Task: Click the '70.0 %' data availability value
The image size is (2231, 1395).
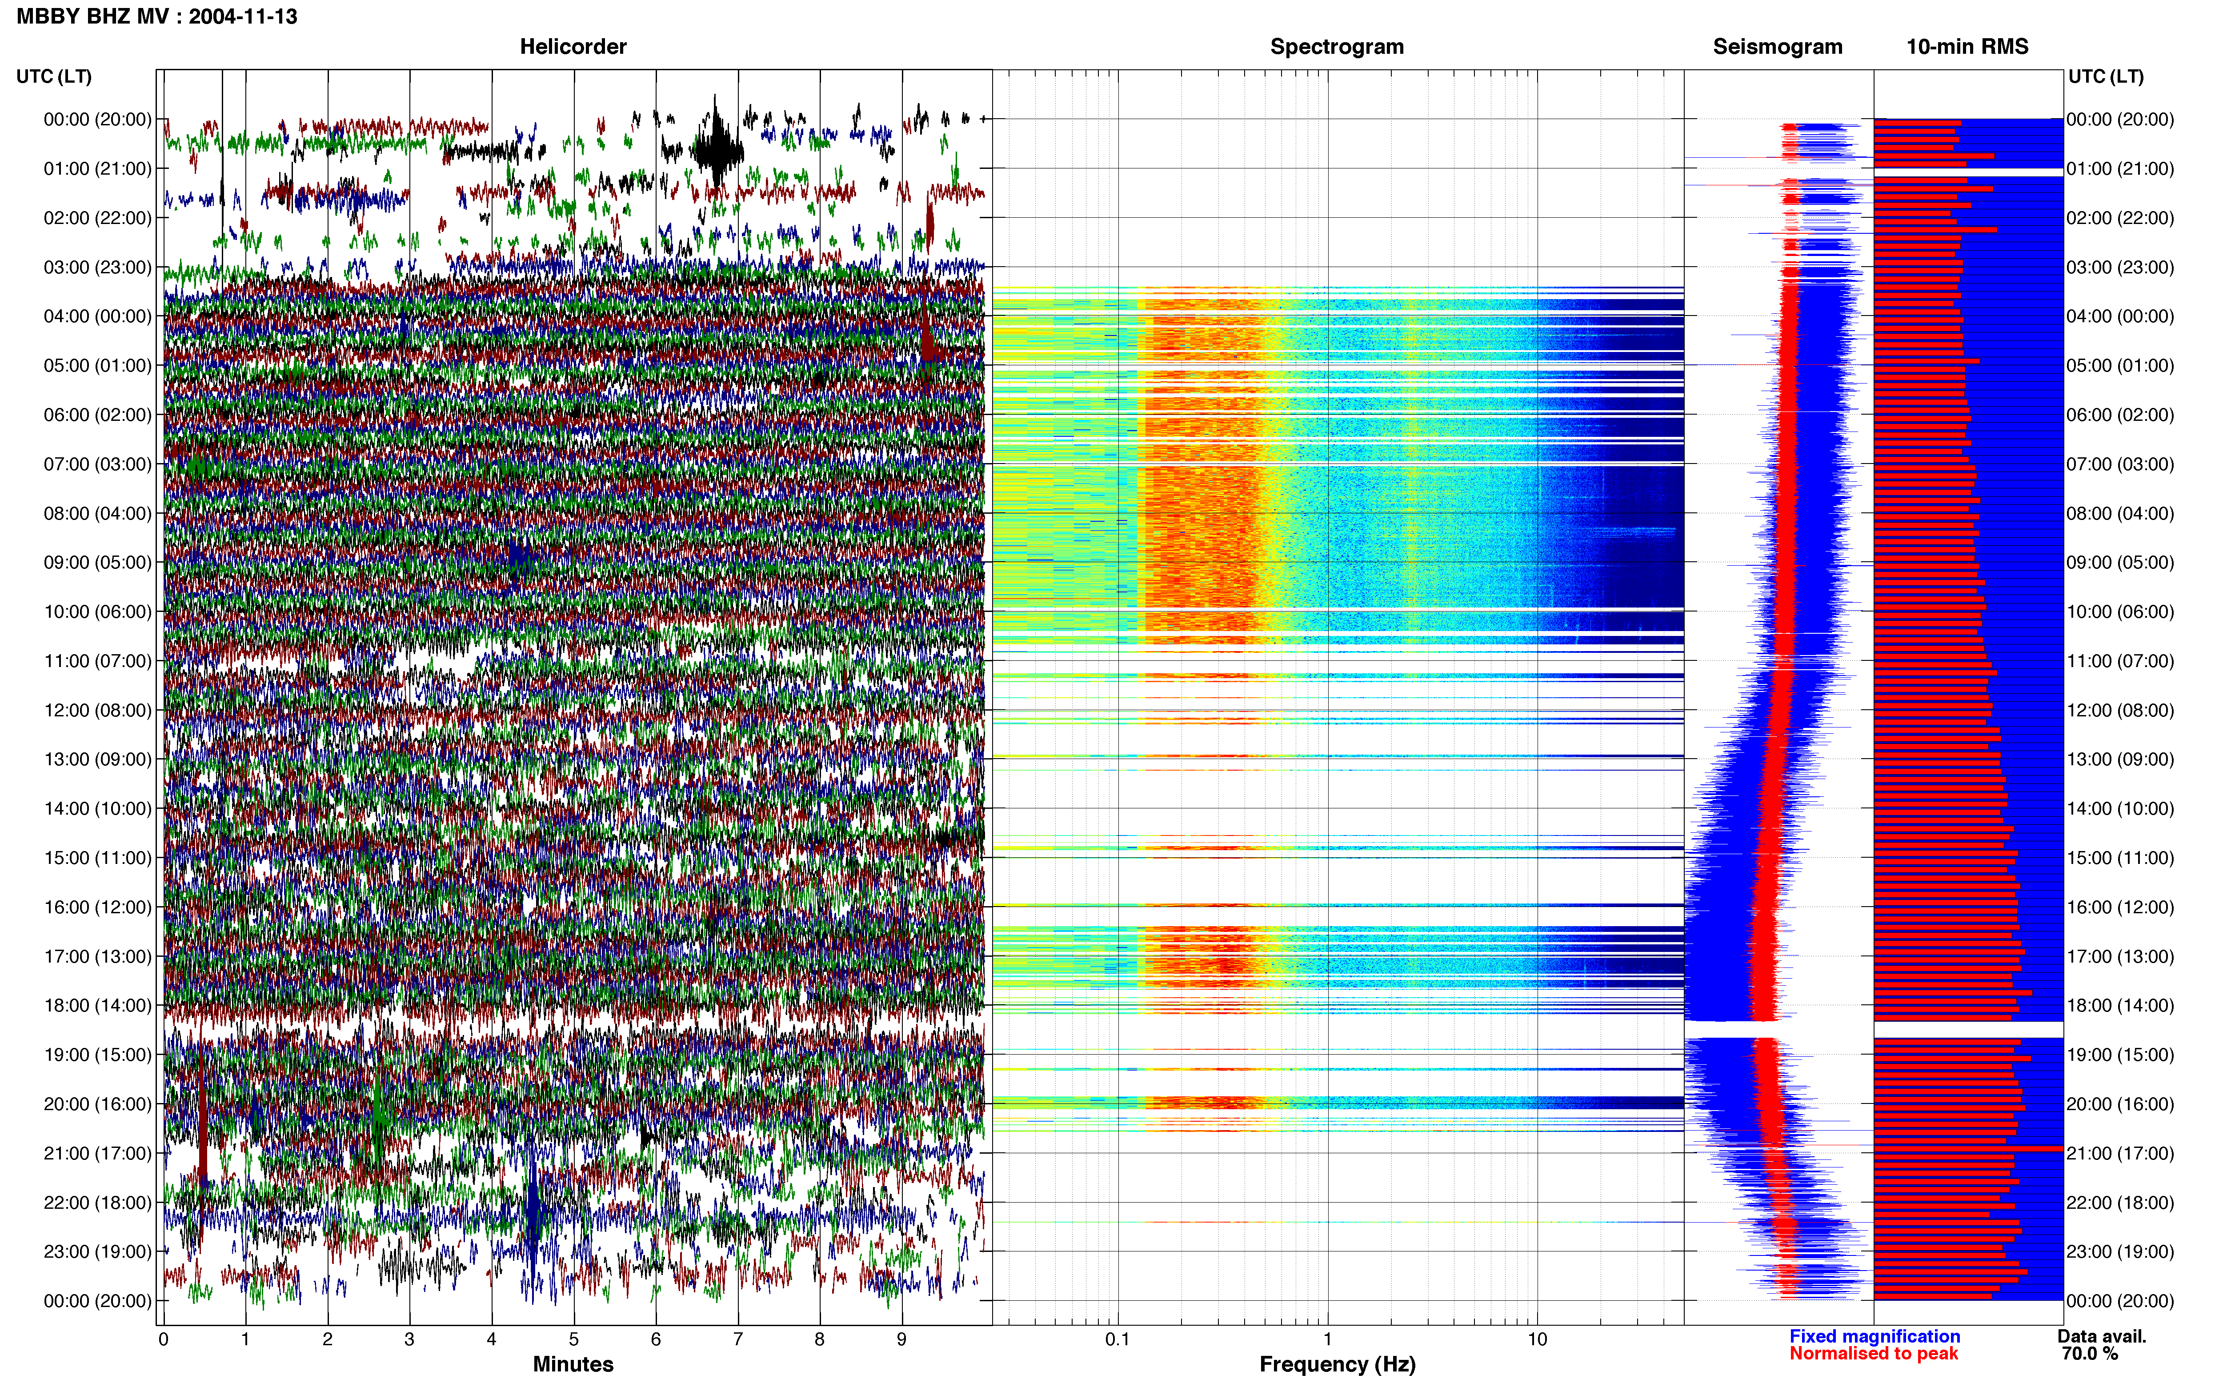Action: (2090, 1355)
